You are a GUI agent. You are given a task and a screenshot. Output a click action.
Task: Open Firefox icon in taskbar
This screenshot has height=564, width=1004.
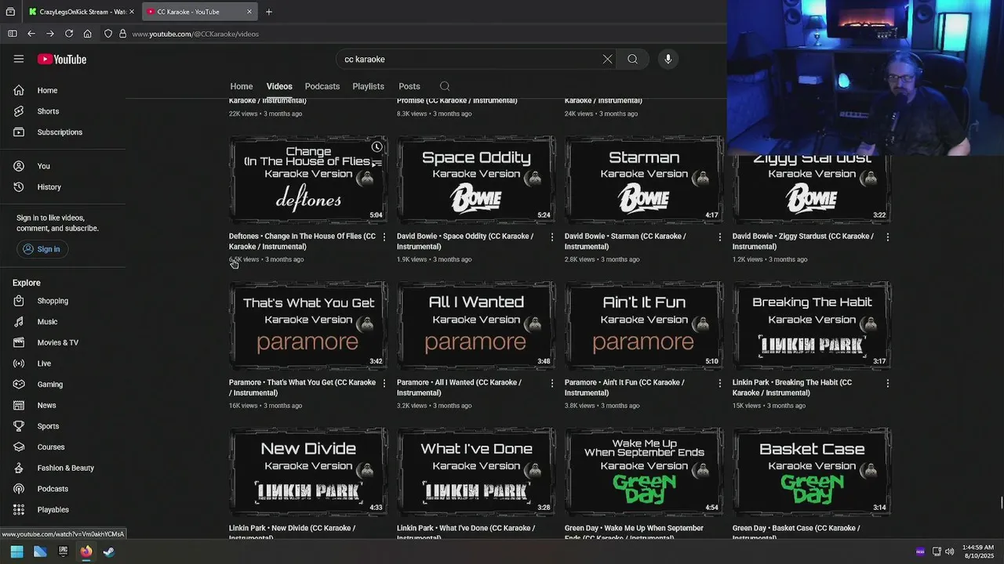[85, 551]
